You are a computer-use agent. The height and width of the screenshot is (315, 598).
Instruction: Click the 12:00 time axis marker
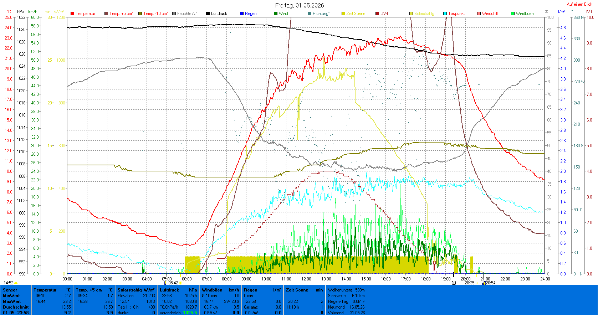[306, 279]
